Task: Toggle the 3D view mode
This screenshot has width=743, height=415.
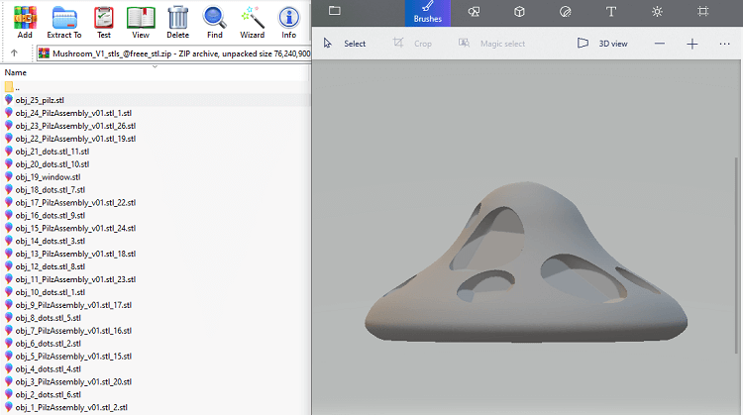Action: click(x=602, y=44)
